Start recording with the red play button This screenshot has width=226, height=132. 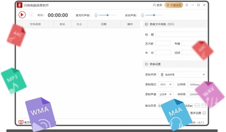(x=22, y=15)
